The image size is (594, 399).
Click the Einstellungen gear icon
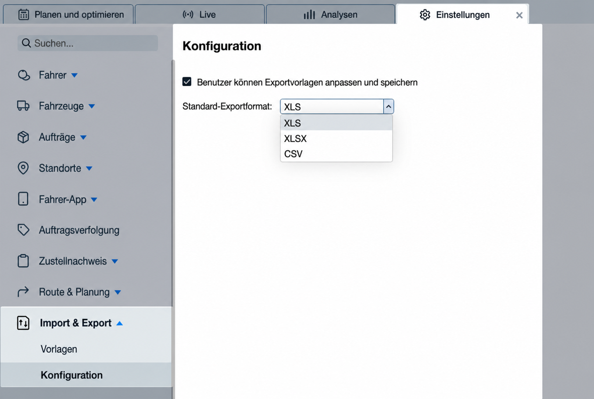(425, 15)
